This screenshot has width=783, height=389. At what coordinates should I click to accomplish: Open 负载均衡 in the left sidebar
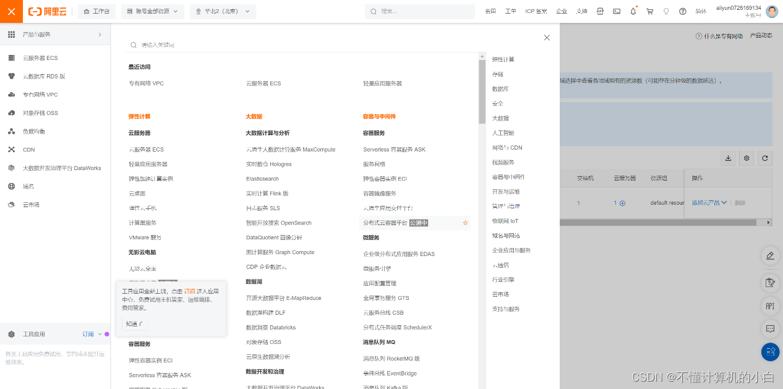[34, 131]
